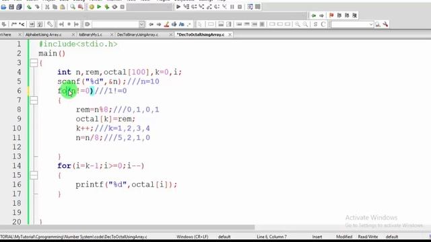
Task: Collapse the fold marker at line 7
Action: 34,100
